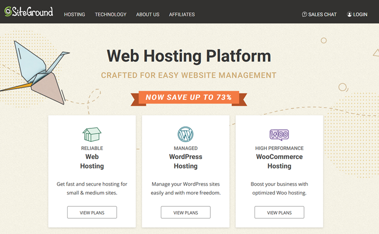
Task: Click 'Manage your WordPress sites' description
Action: click(x=186, y=188)
